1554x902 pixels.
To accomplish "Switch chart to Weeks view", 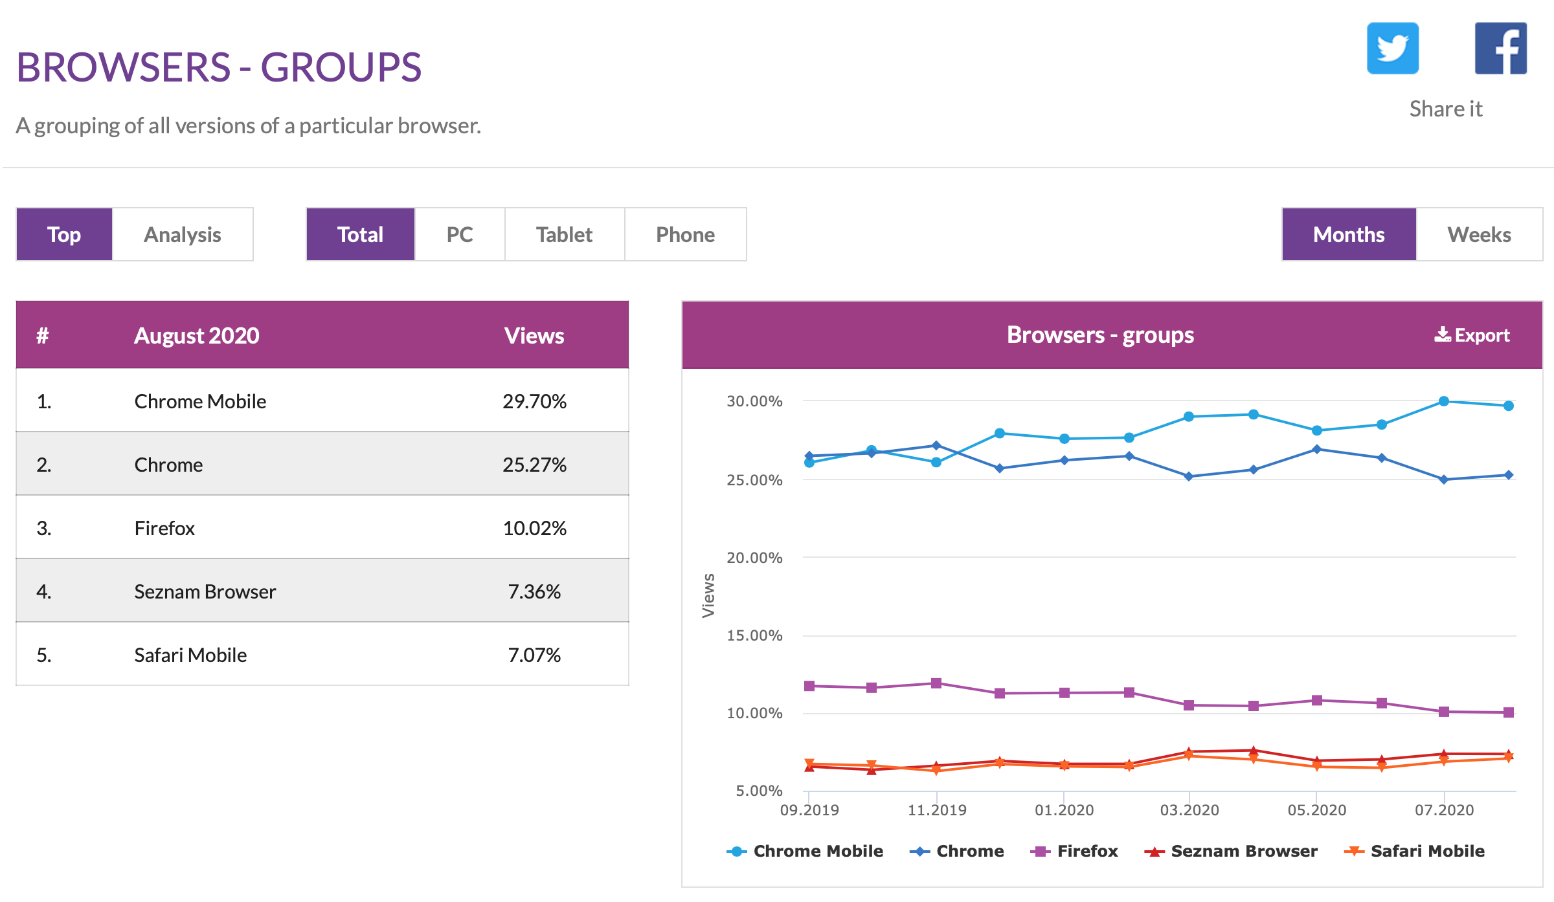I will [x=1479, y=234].
